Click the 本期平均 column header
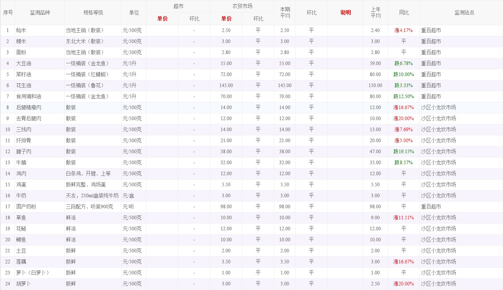 pyautogui.click(x=285, y=12)
